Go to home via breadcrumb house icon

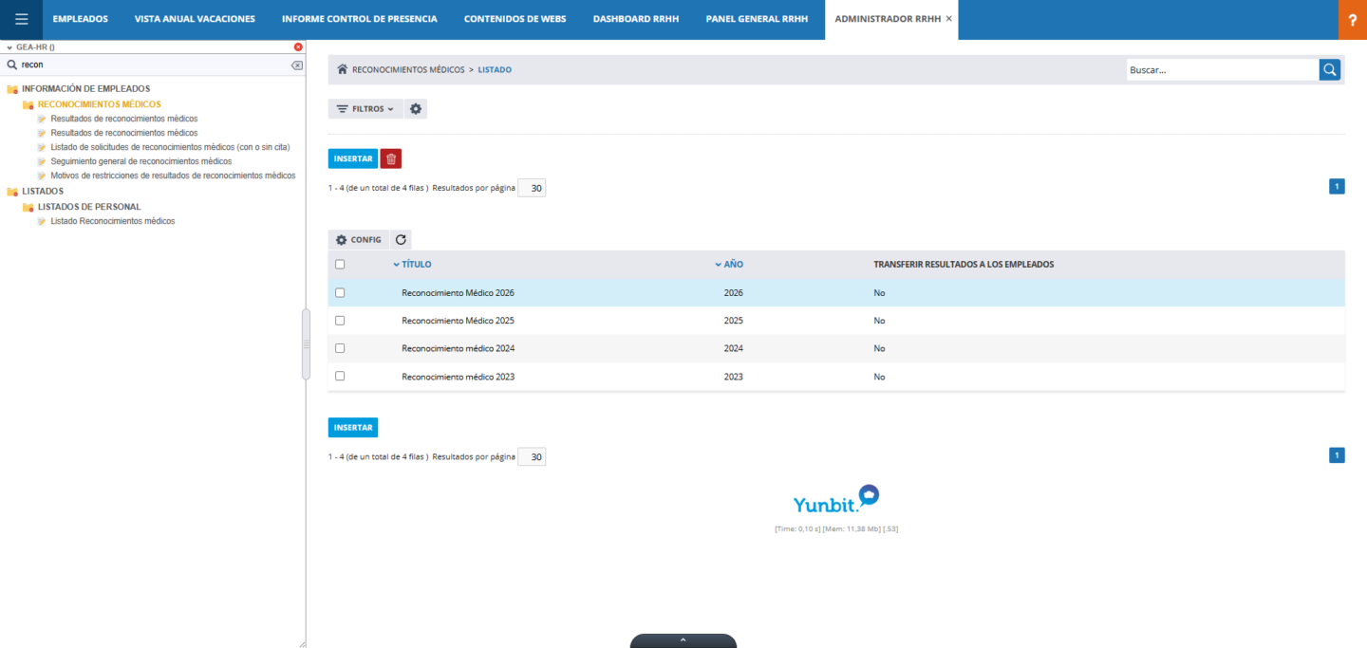click(x=343, y=69)
